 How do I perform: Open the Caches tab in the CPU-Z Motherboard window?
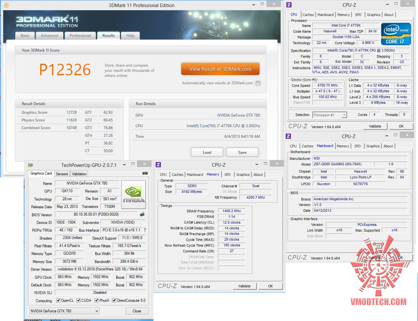click(x=308, y=146)
